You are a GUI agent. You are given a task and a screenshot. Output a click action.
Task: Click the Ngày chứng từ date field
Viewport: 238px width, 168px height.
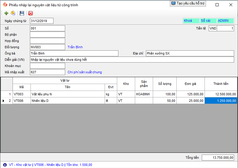coord(42,21)
